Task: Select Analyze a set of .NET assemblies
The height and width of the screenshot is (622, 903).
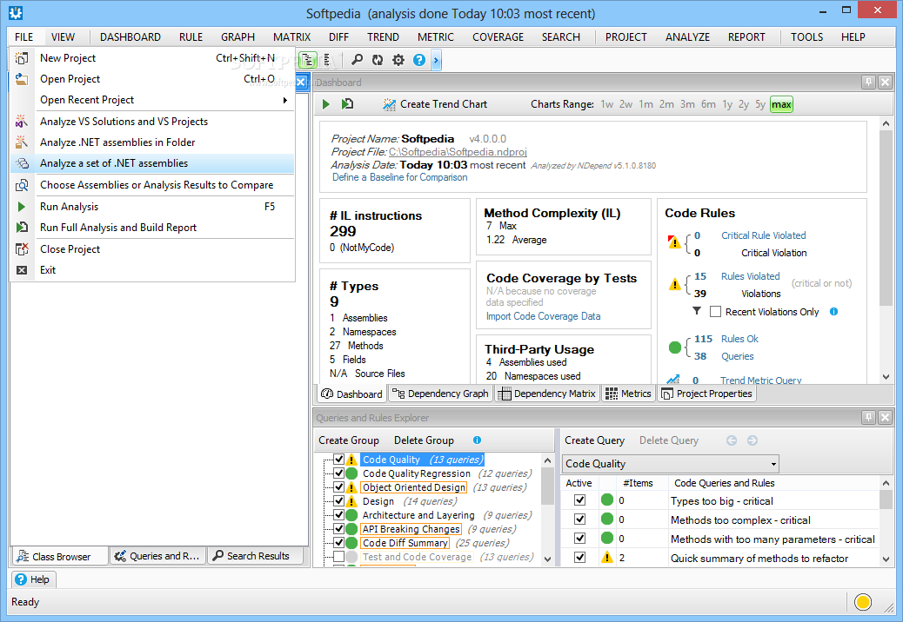Action: [x=152, y=163]
